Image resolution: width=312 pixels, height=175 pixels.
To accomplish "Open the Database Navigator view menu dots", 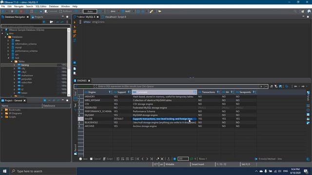I will (67, 22).
